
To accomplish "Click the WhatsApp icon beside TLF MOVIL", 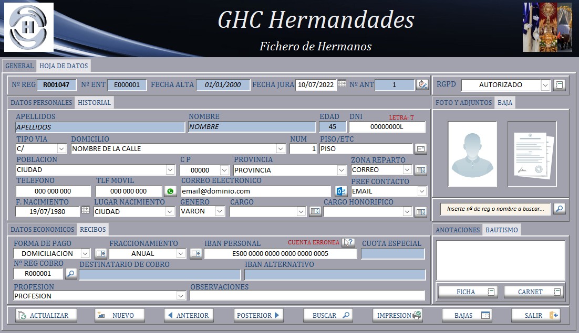I will (x=170, y=191).
